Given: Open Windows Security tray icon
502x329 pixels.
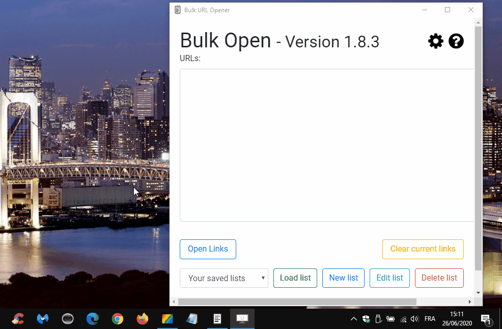Looking at the screenshot, I should 366,319.
